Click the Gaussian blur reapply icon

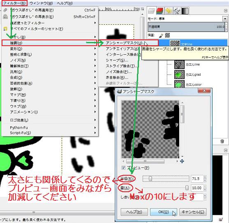pyautogui.click(x=5, y=10)
